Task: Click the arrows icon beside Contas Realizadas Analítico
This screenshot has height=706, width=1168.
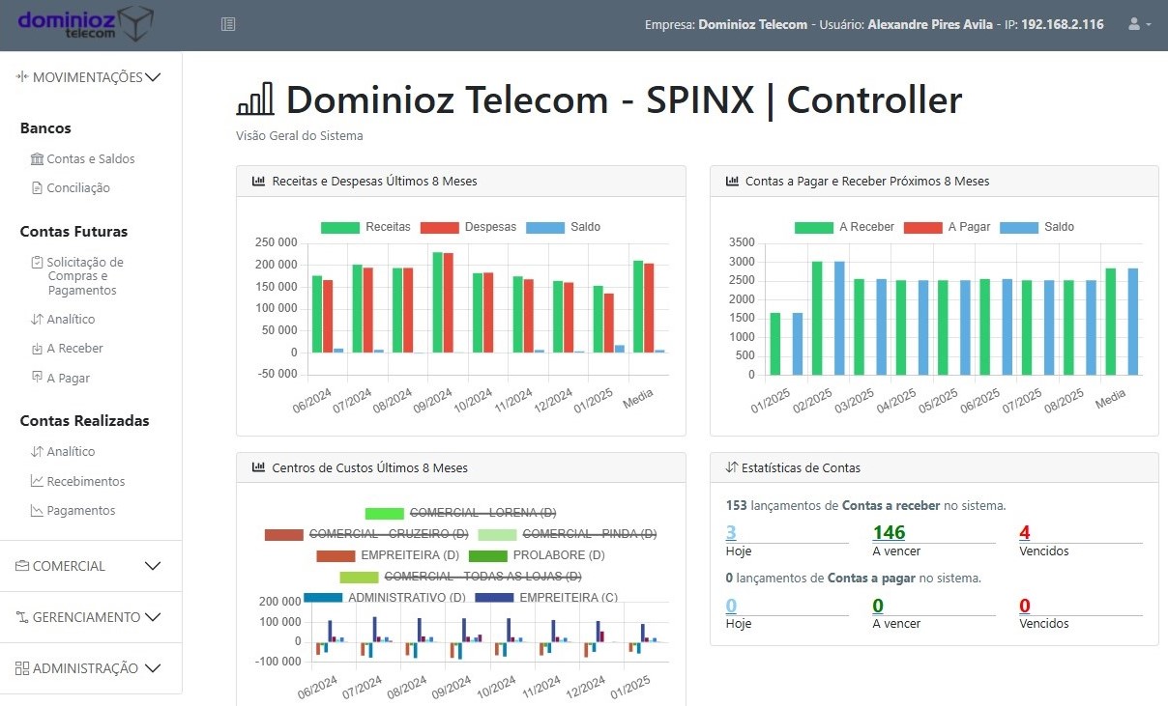Action: click(x=37, y=452)
